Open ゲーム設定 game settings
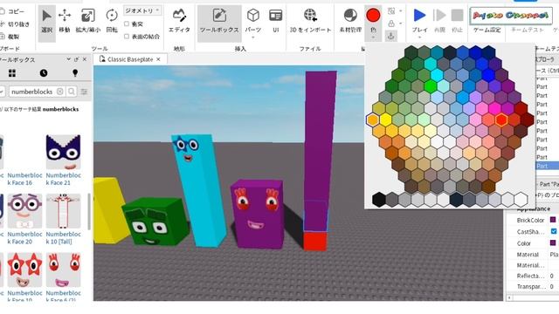The height and width of the screenshot is (314, 559). tap(487, 30)
